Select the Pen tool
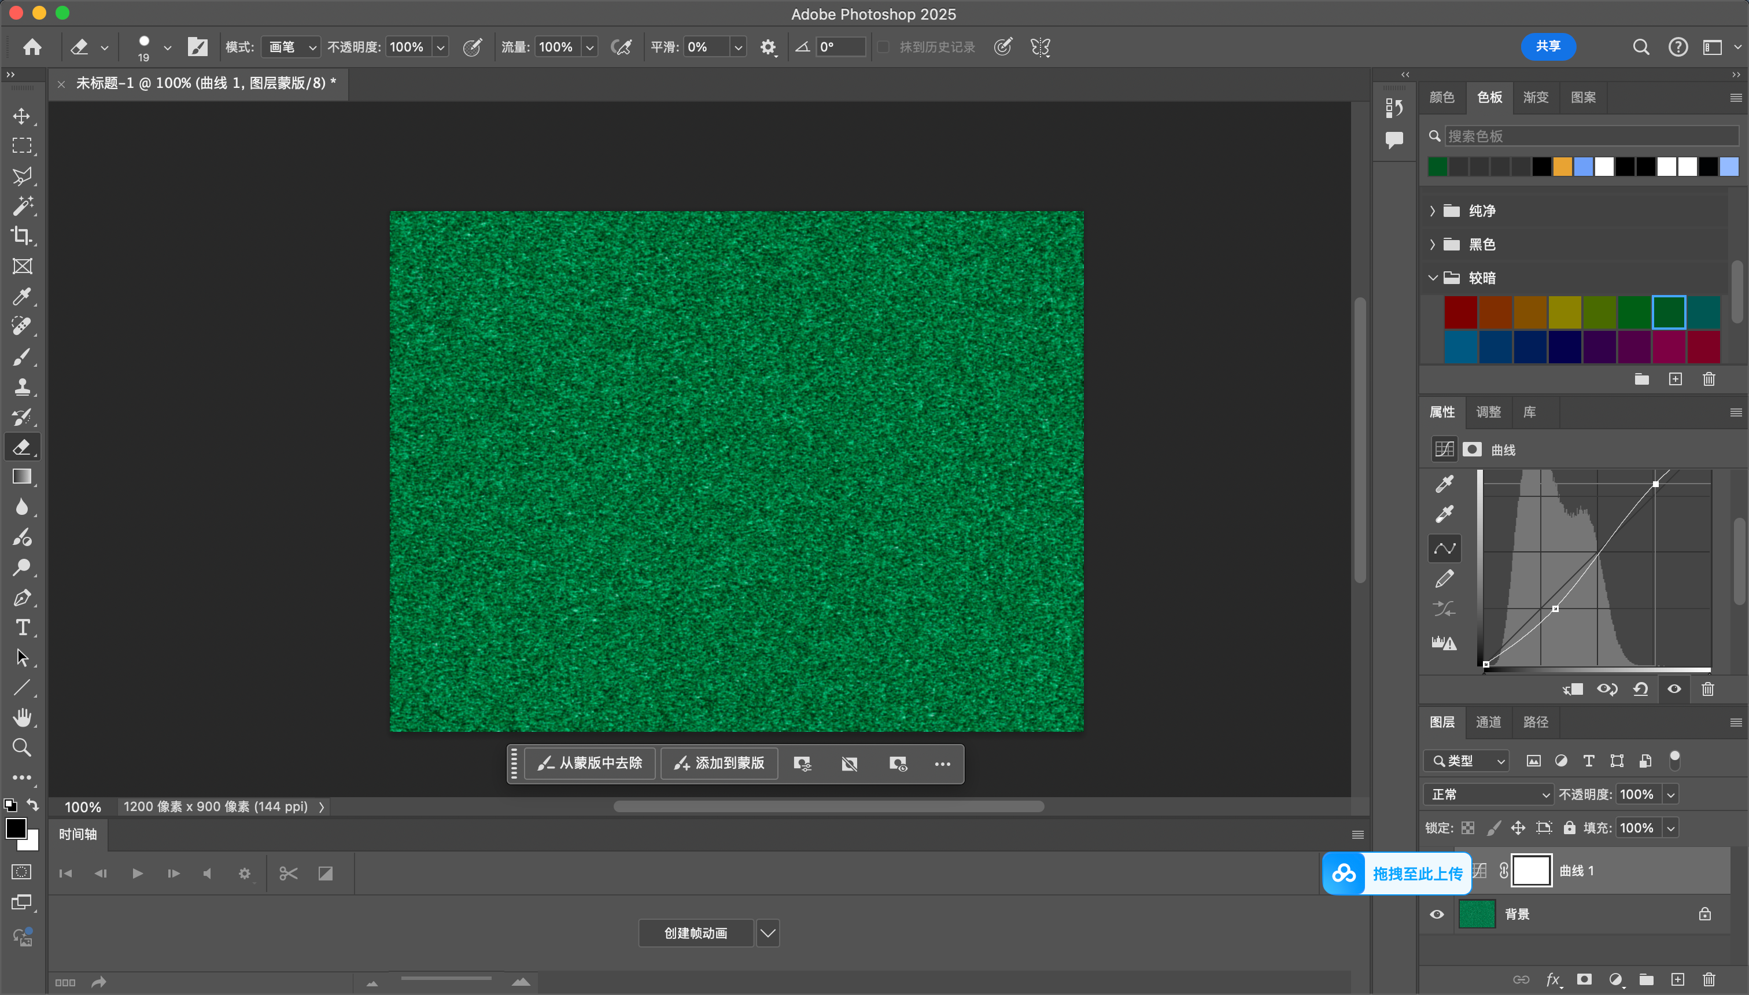Viewport: 1749px width, 995px height. coord(22,597)
